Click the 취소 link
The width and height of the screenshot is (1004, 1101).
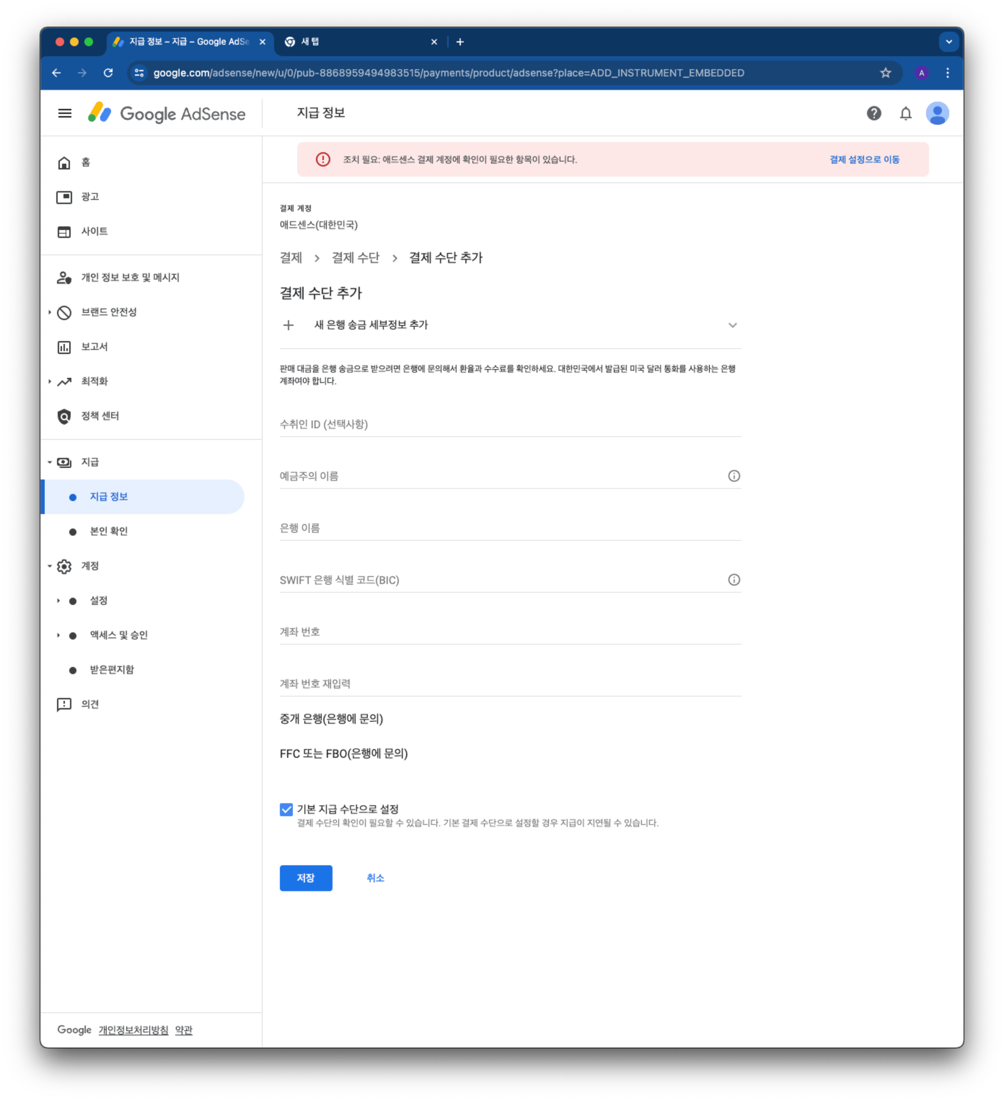coord(375,878)
